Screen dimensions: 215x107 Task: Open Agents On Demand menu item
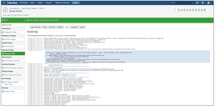(62, 3)
